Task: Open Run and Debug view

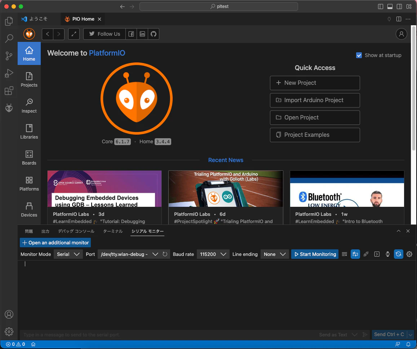Action: [9, 73]
